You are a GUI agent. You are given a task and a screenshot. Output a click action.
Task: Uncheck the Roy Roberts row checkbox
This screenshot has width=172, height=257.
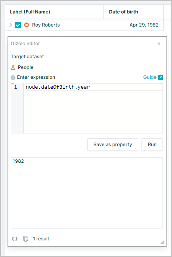(18, 25)
